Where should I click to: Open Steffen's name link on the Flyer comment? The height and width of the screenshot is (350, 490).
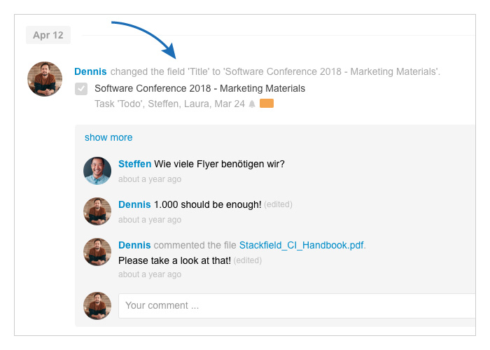tap(134, 164)
